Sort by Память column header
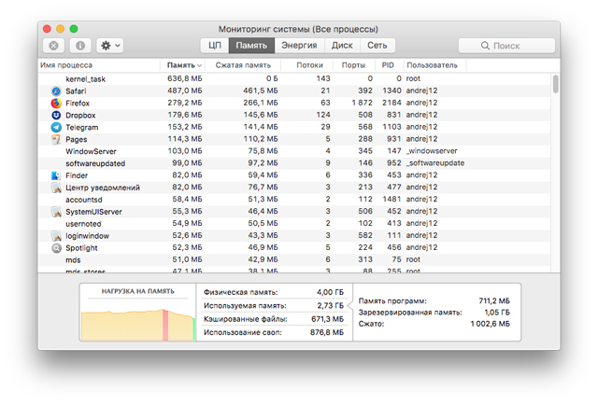This screenshot has width=598, height=404. tap(181, 65)
